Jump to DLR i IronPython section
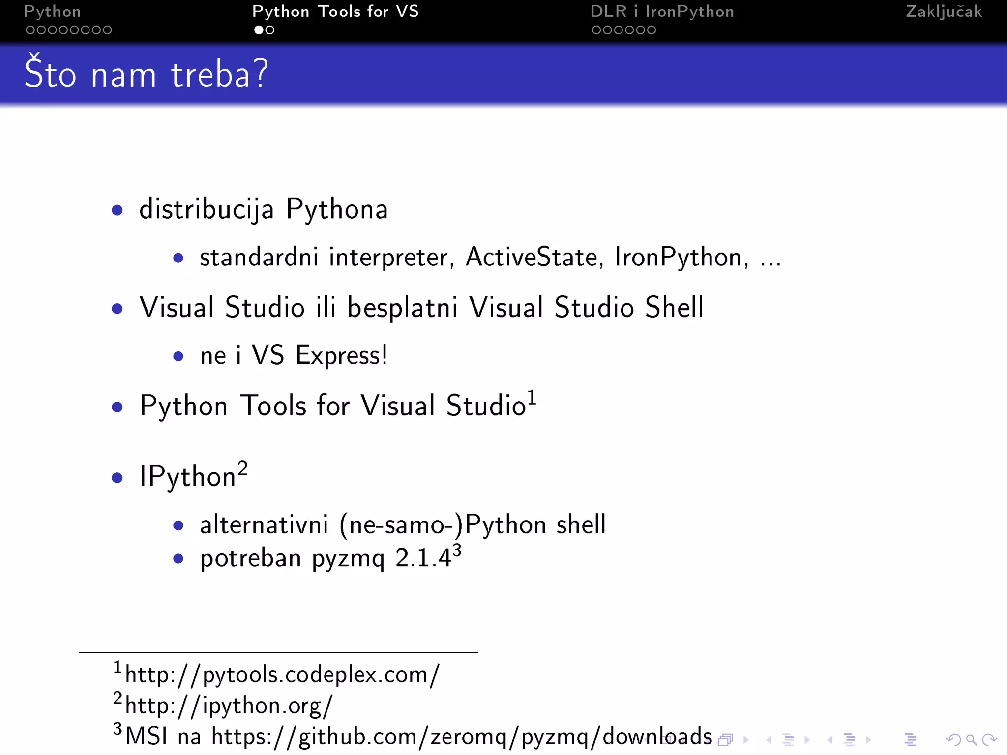 (662, 11)
